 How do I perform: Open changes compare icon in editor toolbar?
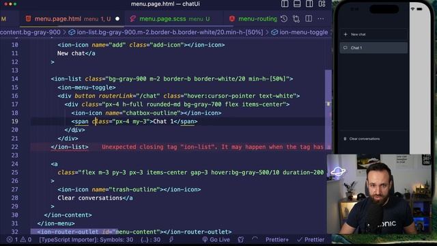[296, 18]
